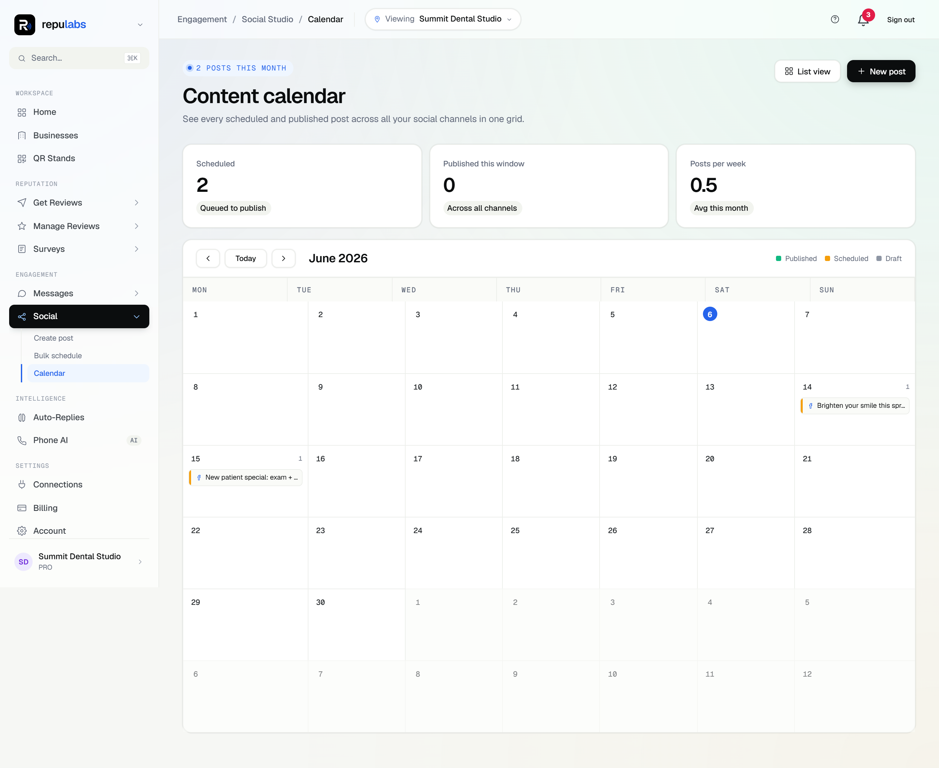The width and height of the screenshot is (939, 768).
Task: Click the QR Stands icon
Action: coord(22,158)
